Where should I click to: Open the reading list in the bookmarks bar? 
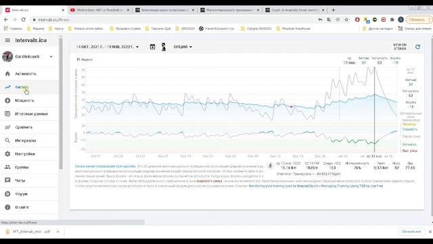[415, 28]
